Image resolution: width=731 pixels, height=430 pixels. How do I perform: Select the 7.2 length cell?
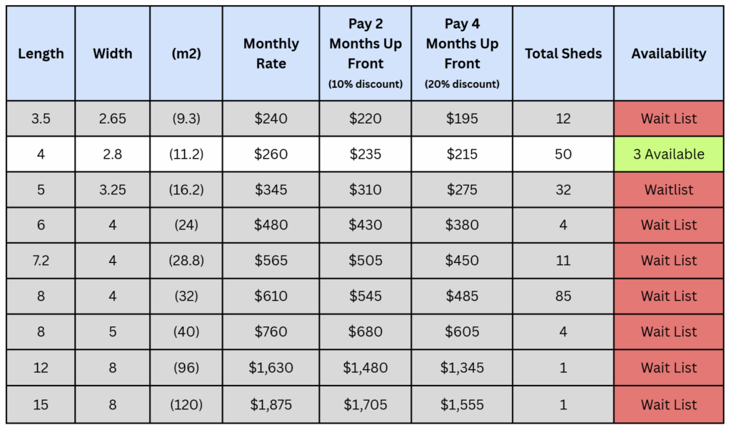click(x=41, y=261)
